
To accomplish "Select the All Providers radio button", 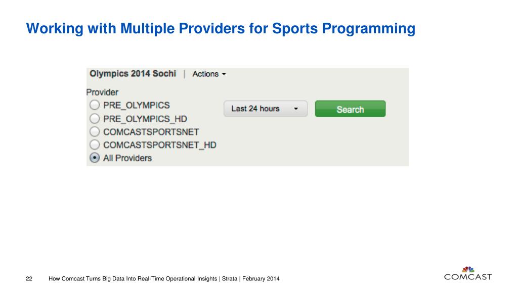I will [95, 158].
